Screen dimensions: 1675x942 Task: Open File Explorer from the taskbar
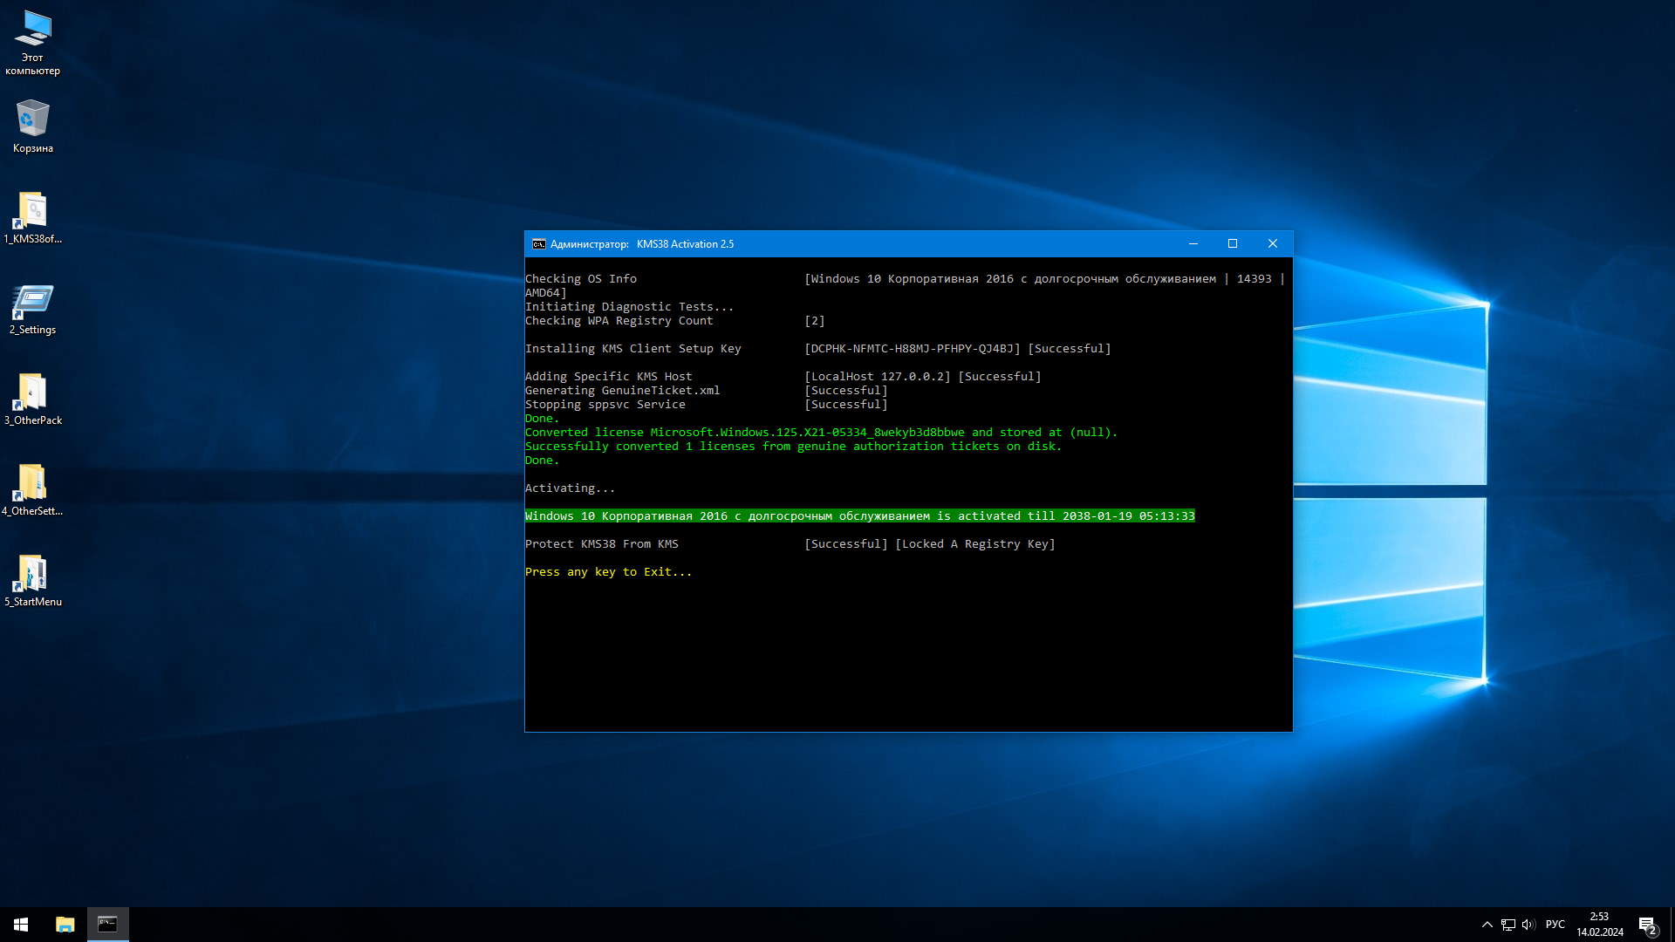click(x=65, y=925)
